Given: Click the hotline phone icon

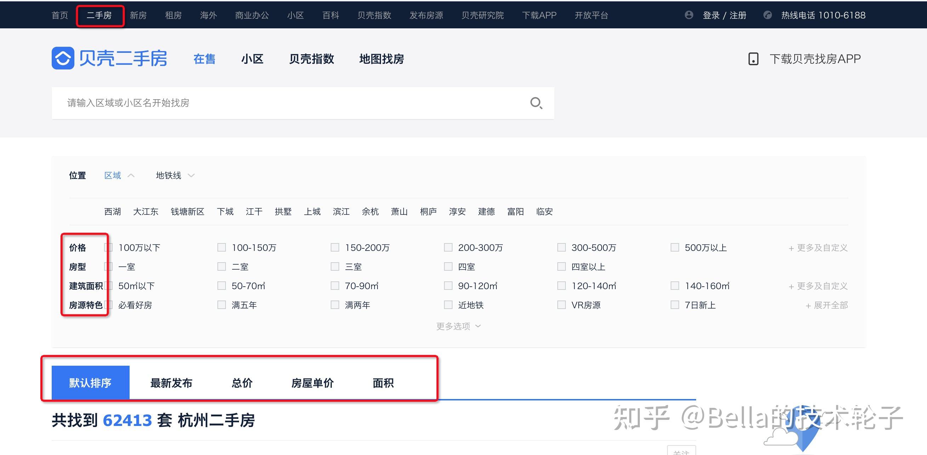Looking at the screenshot, I should (x=768, y=15).
